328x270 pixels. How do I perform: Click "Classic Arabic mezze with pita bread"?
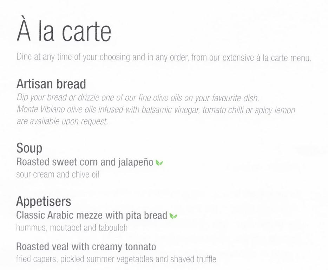[x=92, y=215]
